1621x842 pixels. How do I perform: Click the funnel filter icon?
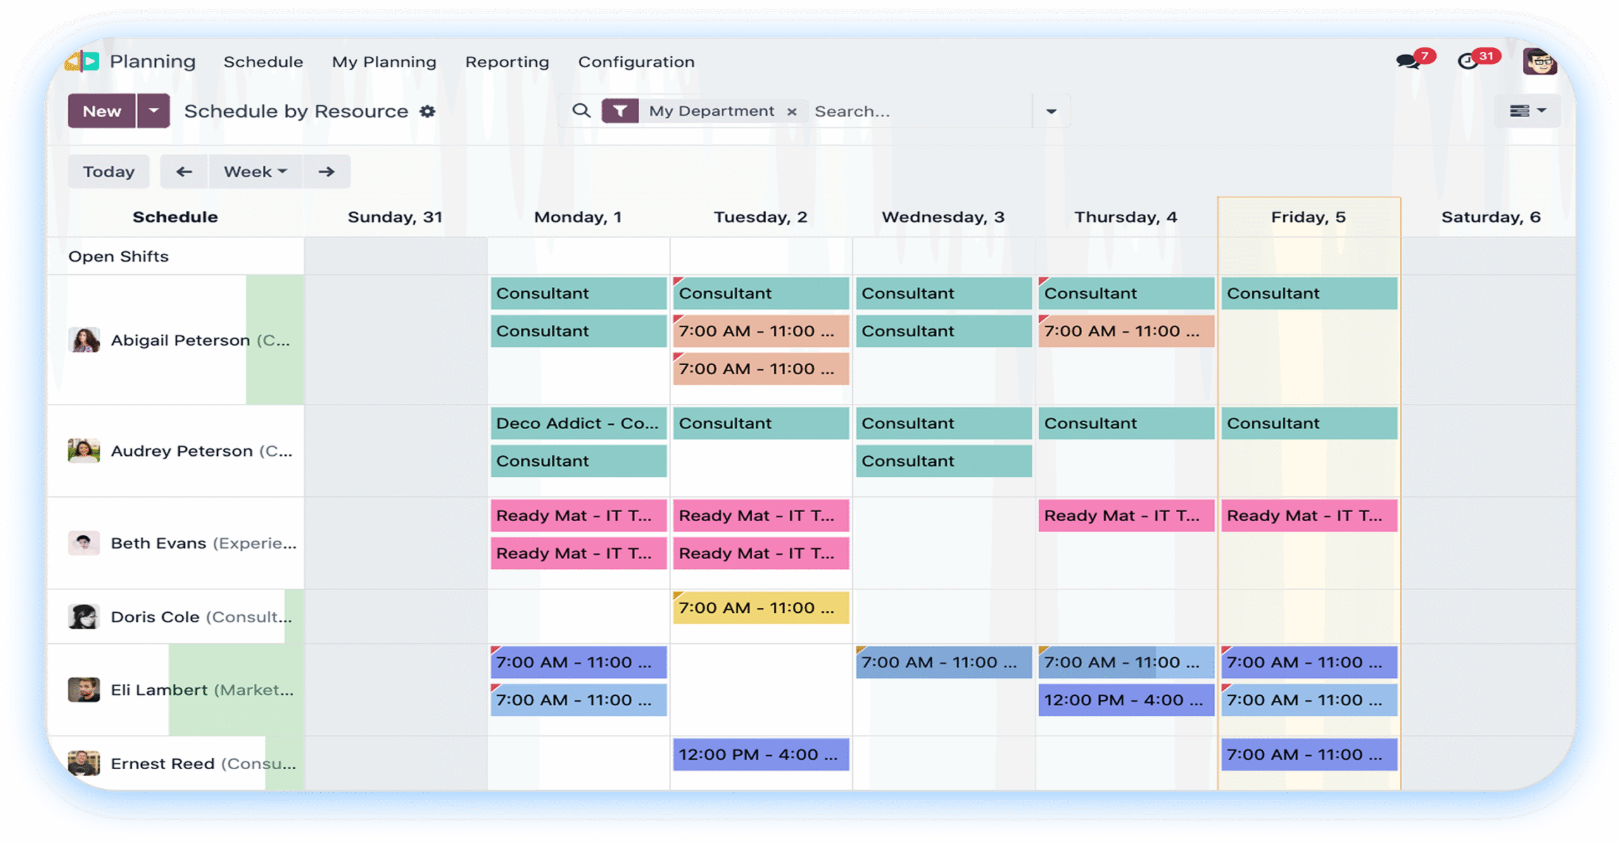[x=620, y=111]
